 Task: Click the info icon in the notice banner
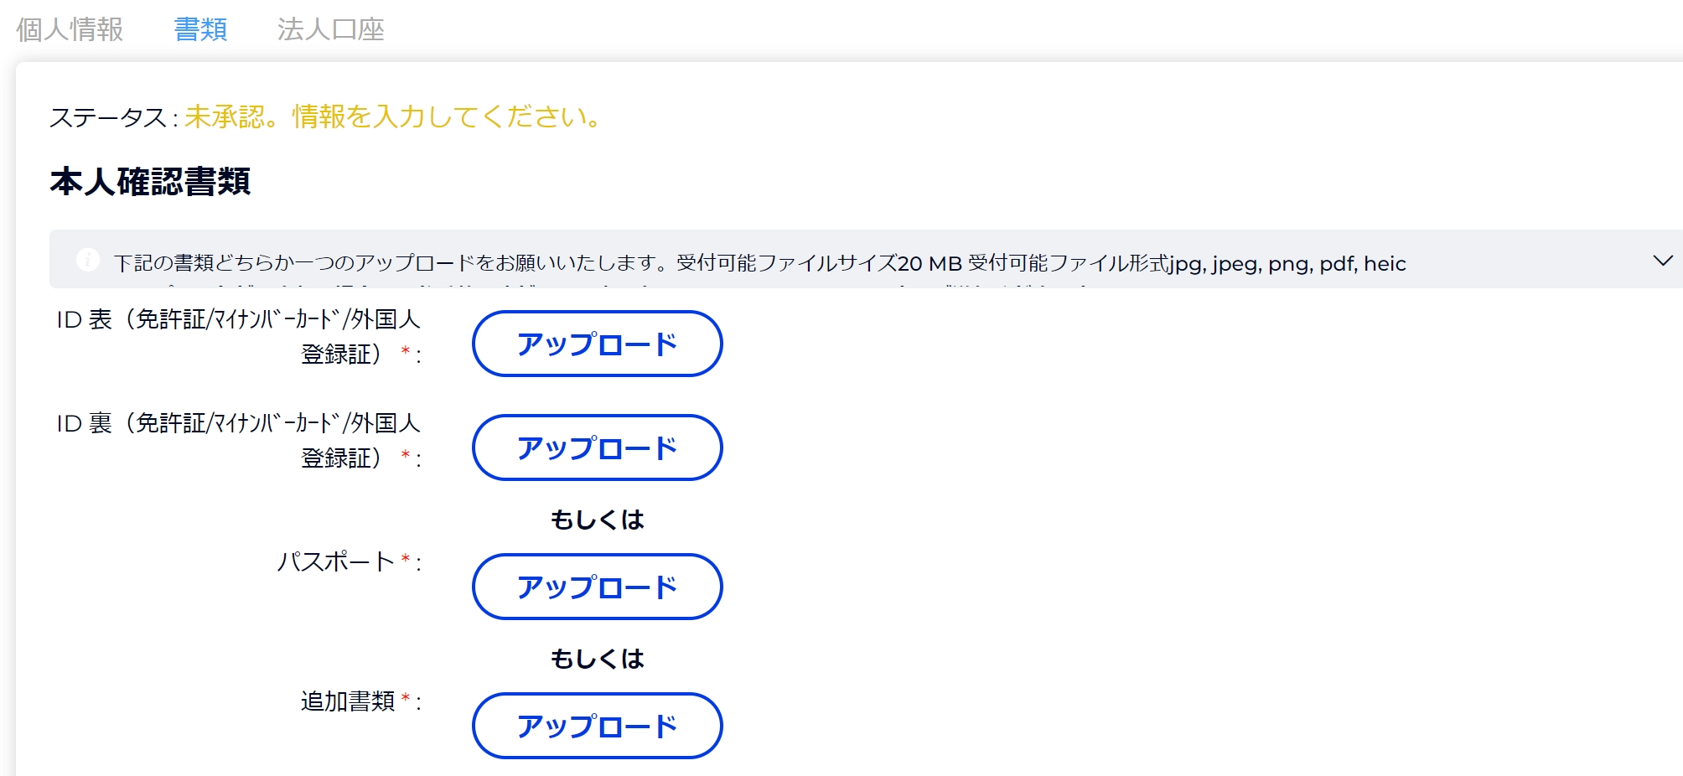88,260
